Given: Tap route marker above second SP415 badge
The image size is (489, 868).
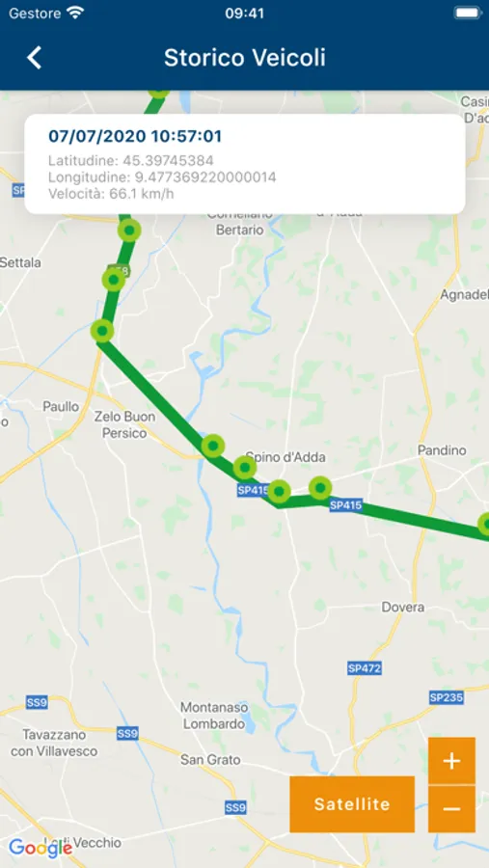Looking at the screenshot, I should tap(320, 488).
